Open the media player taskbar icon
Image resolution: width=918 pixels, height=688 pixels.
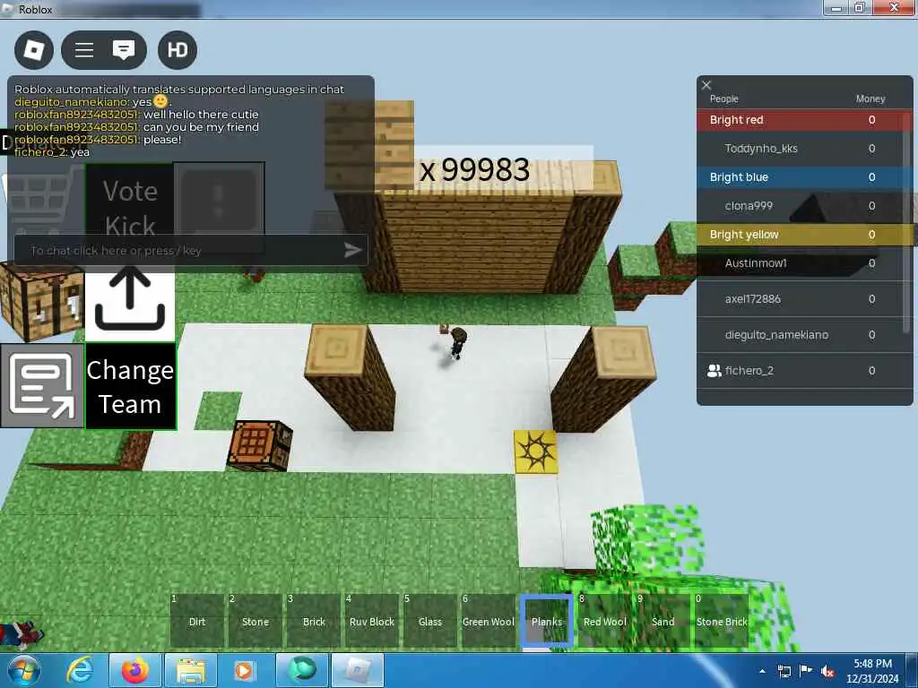tap(244, 670)
